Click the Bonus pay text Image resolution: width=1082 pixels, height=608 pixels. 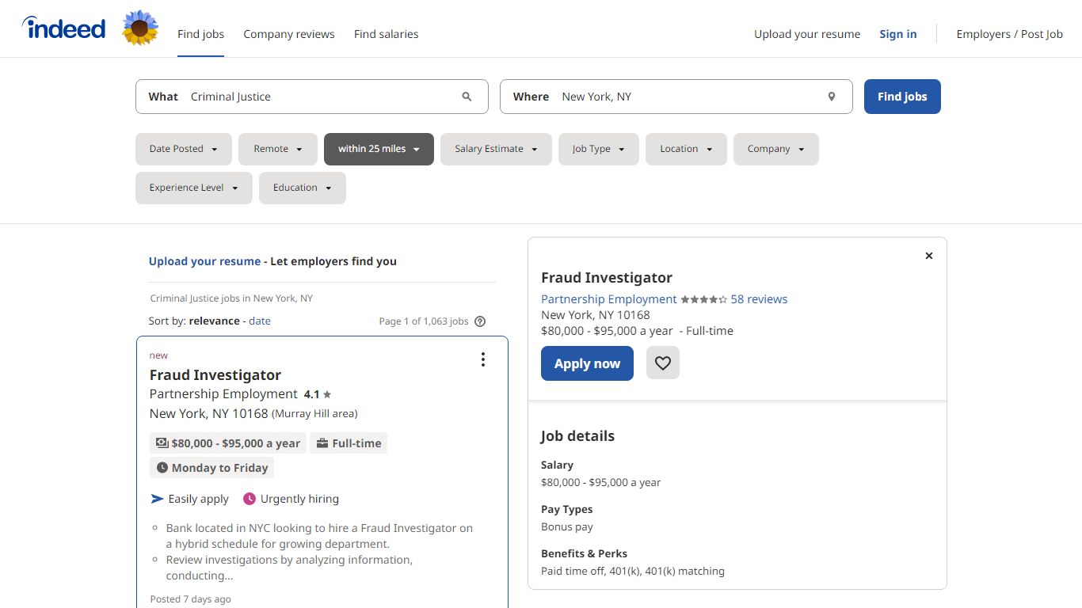(x=567, y=526)
